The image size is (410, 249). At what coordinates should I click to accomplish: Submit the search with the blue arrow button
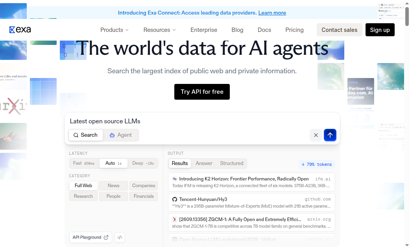pos(330,135)
